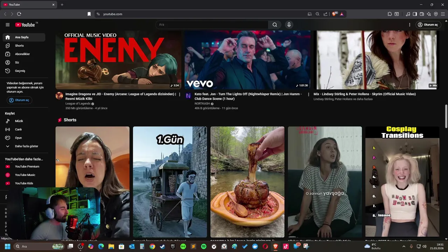Open the League of Legends channel link
The height and width of the screenshot is (252, 448).
tap(78, 104)
